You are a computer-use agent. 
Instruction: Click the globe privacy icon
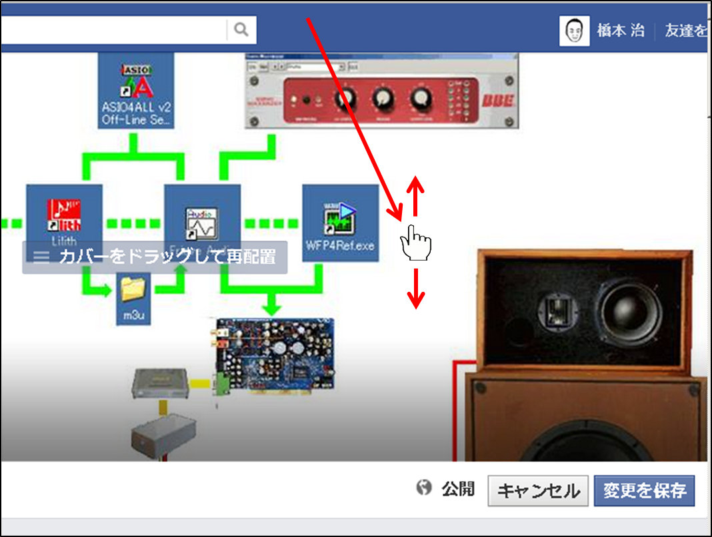pos(423,489)
